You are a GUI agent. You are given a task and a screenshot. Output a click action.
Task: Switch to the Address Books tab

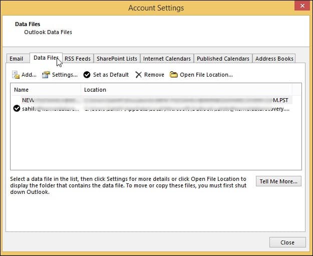click(274, 59)
